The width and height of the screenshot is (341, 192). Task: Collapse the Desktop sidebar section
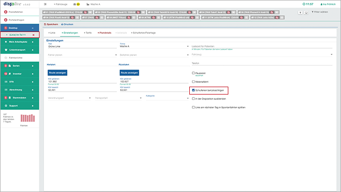(33, 28)
